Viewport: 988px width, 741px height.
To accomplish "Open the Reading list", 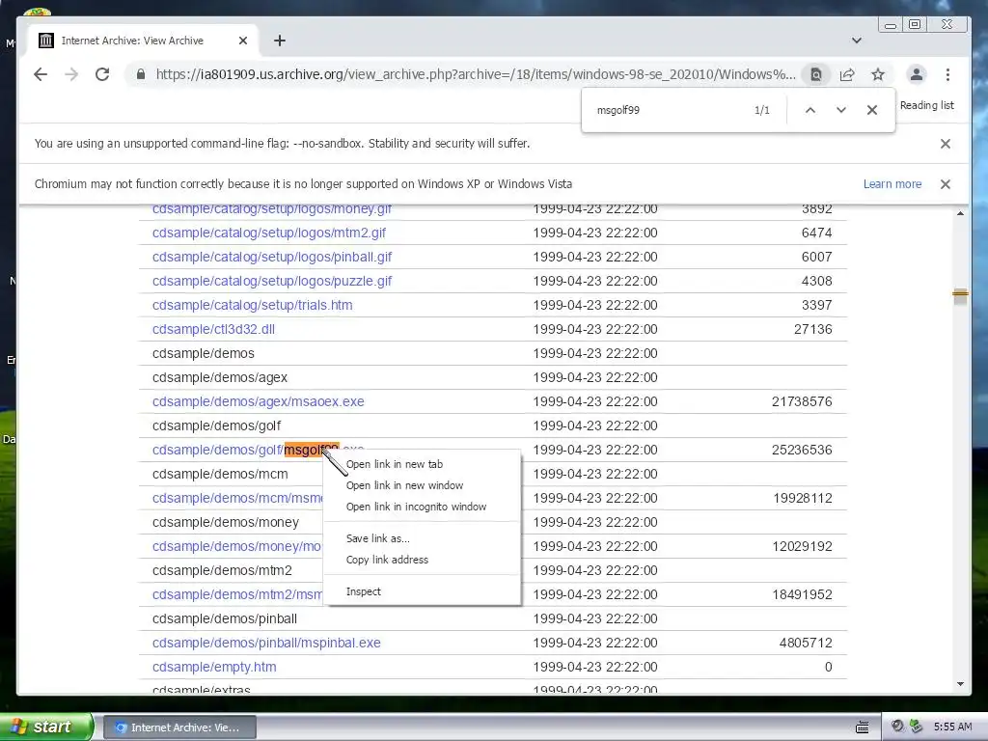I will pos(927,105).
